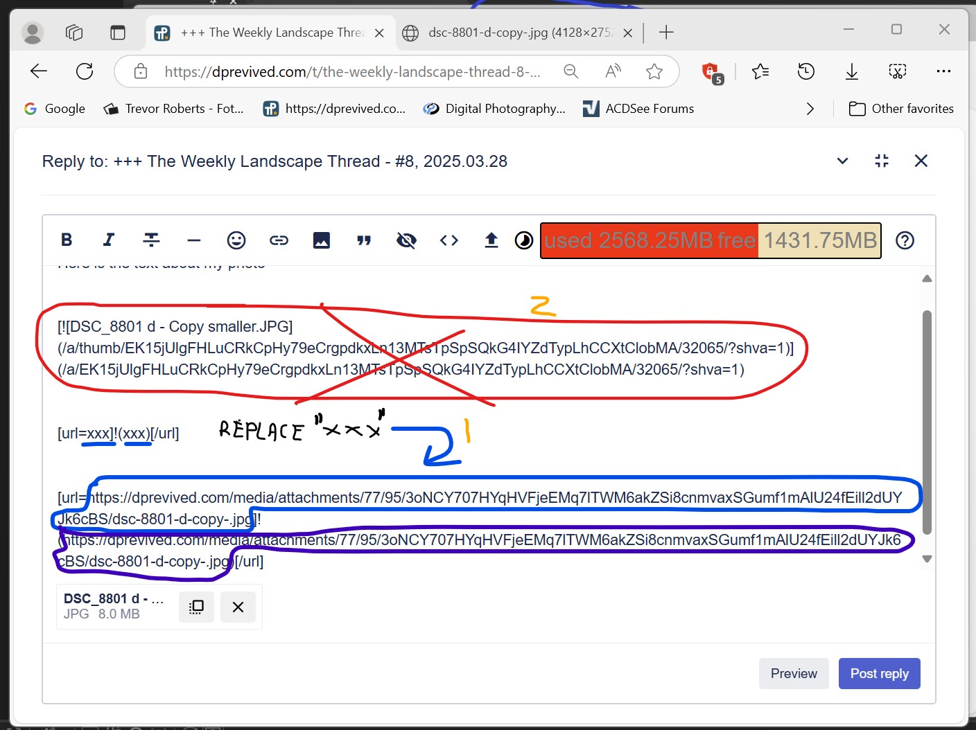This screenshot has height=730, width=976.
Task: Expand the hidden favorites bar overflow chevron
Action: click(810, 109)
